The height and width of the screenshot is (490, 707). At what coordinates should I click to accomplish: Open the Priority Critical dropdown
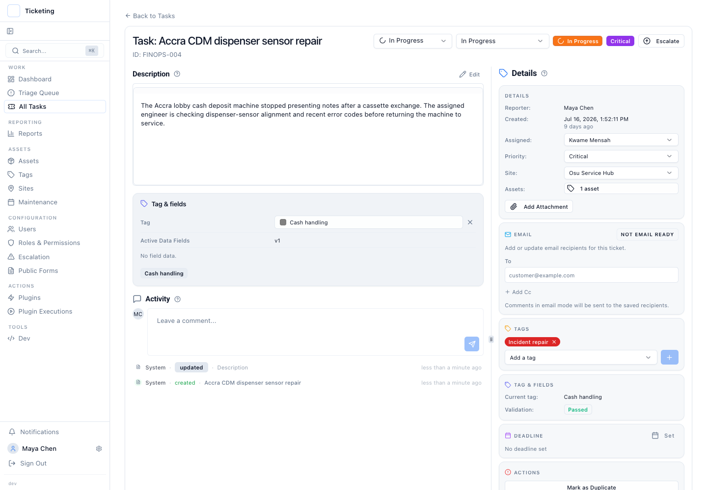[621, 156]
